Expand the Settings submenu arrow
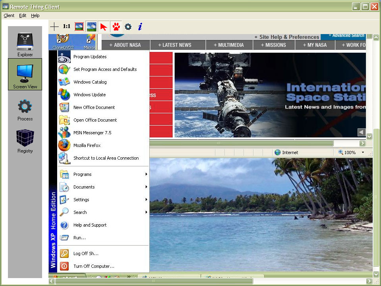The image size is (381, 286). (146, 199)
